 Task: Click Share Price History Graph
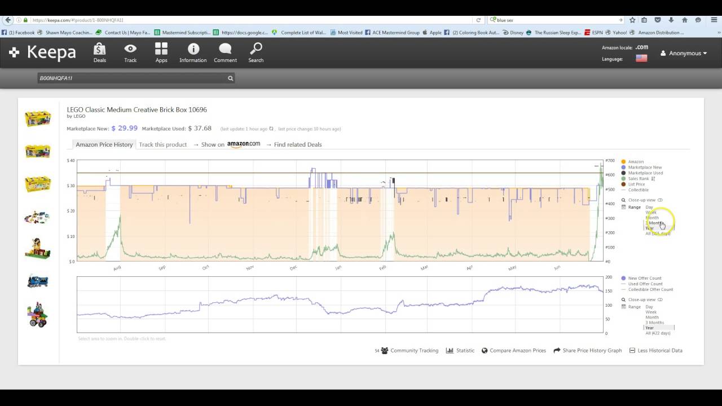(587, 350)
